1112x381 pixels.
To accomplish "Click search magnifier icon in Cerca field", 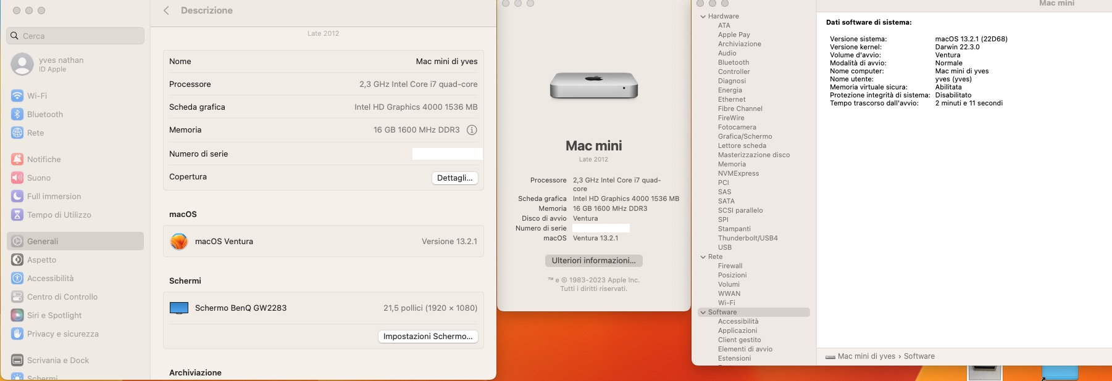I will point(15,36).
